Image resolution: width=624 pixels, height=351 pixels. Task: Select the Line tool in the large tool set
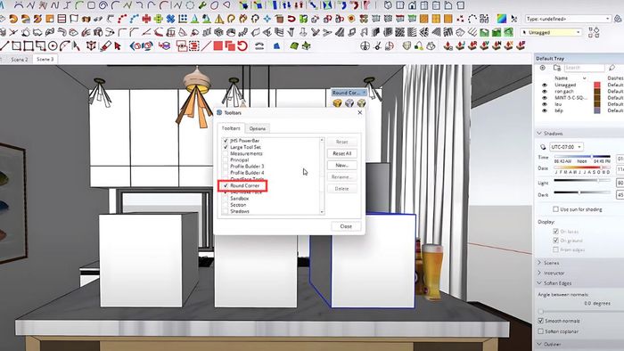pyautogui.click(x=4, y=46)
